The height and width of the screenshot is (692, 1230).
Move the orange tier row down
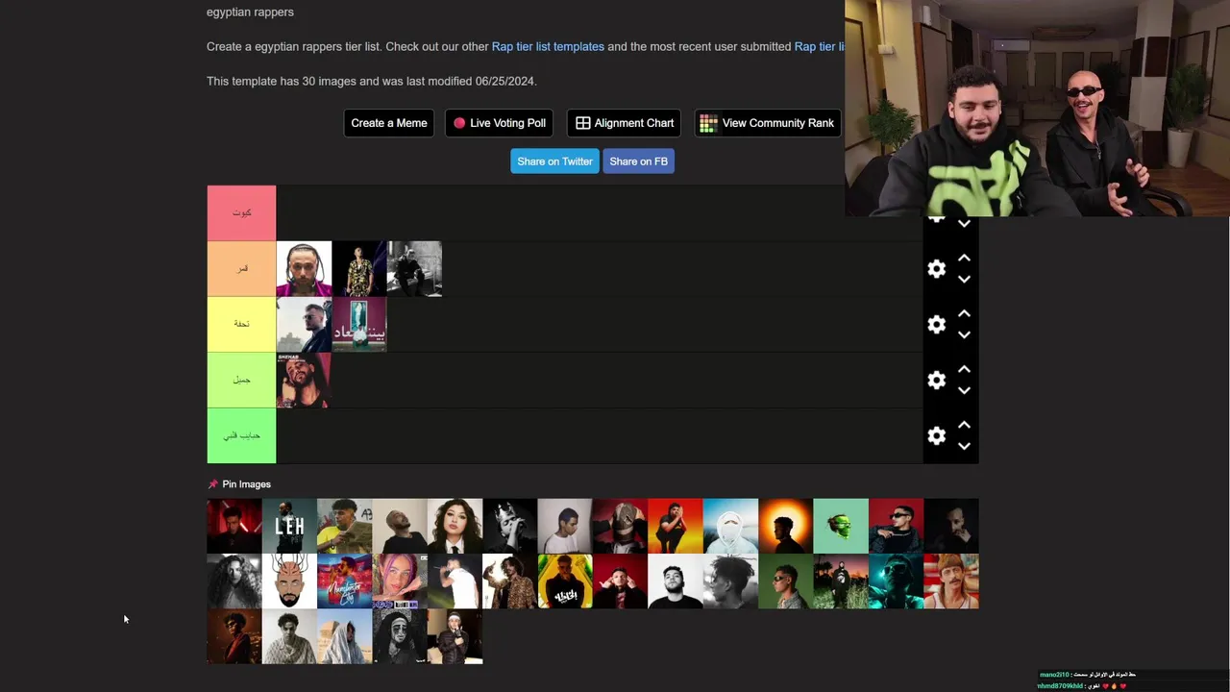tap(964, 280)
